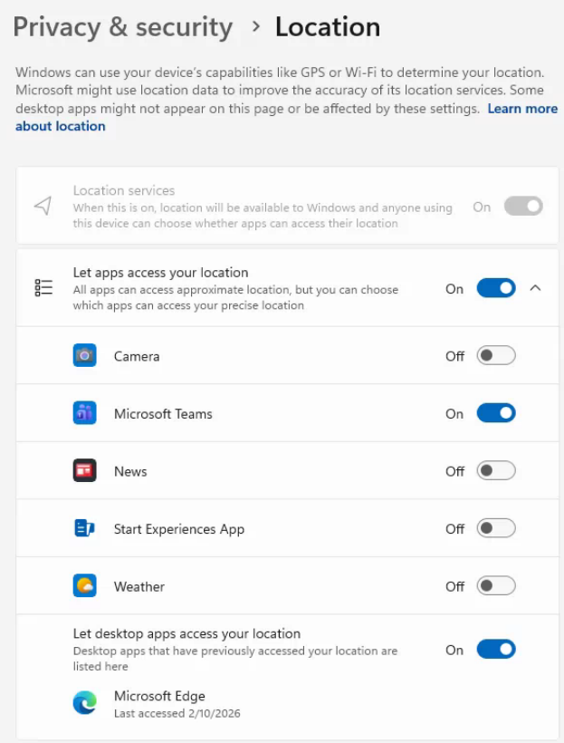Viewport: 564px width, 743px height.
Task: Turn off Microsoft Teams location access
Action: 495,414
